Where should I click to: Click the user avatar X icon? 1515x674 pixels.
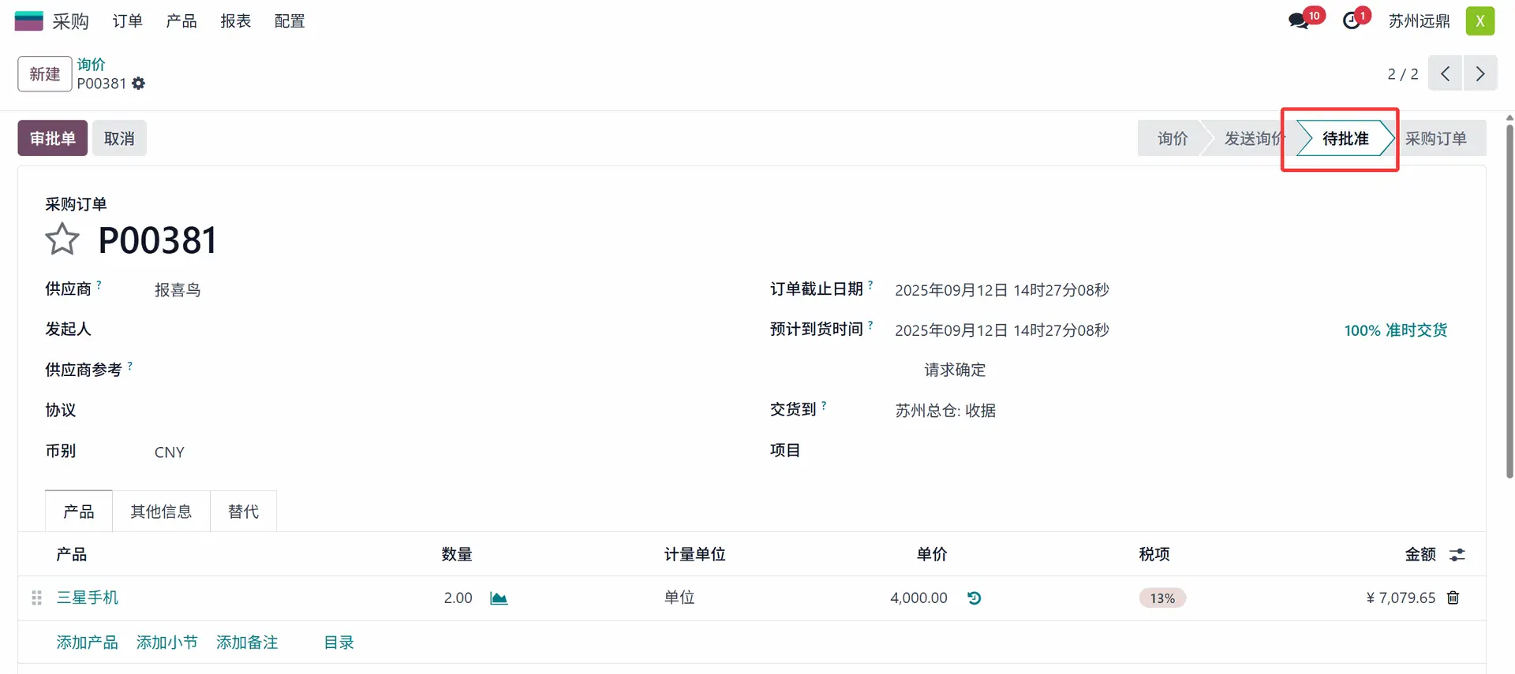[1479, 21]
